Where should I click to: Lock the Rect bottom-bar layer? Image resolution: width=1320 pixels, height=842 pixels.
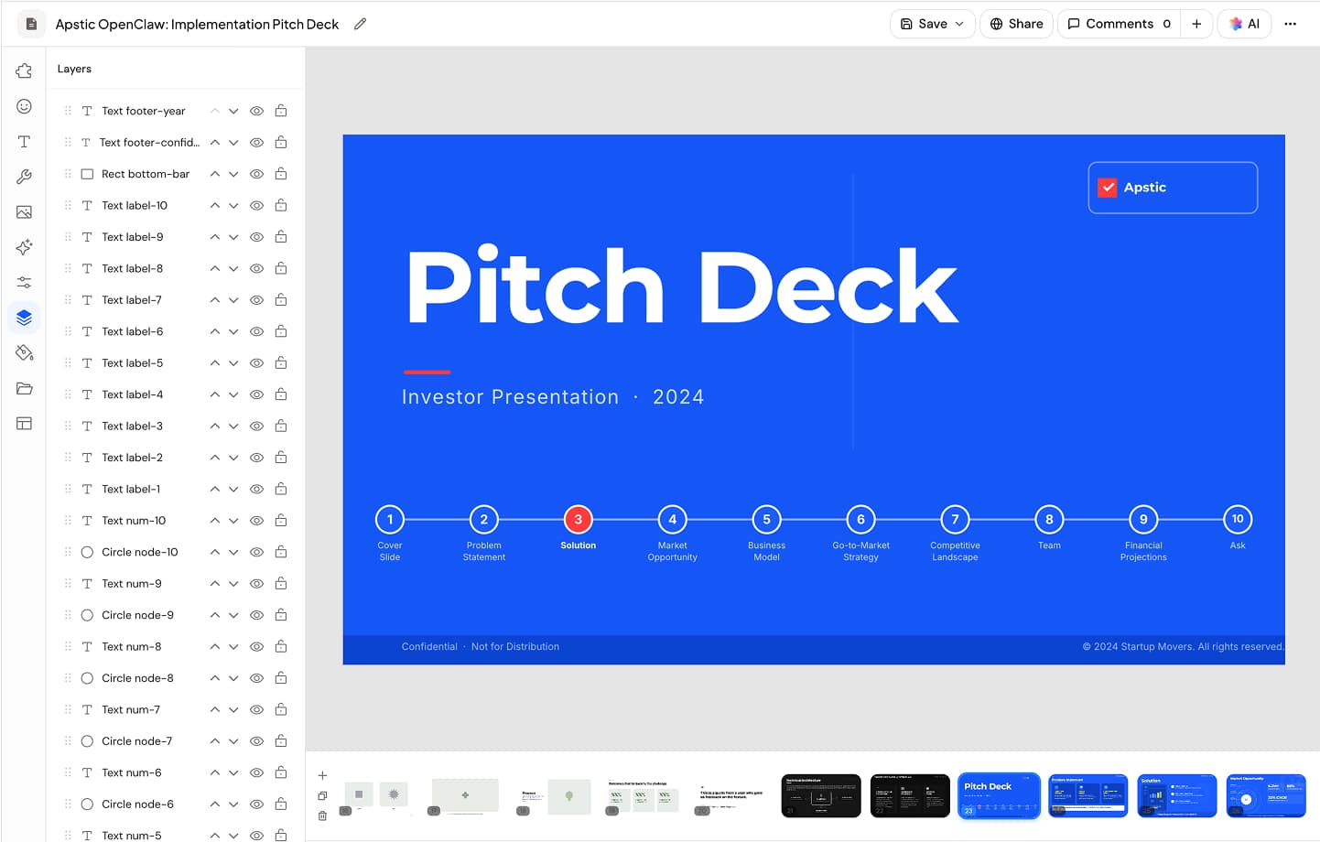click(281, 173)
